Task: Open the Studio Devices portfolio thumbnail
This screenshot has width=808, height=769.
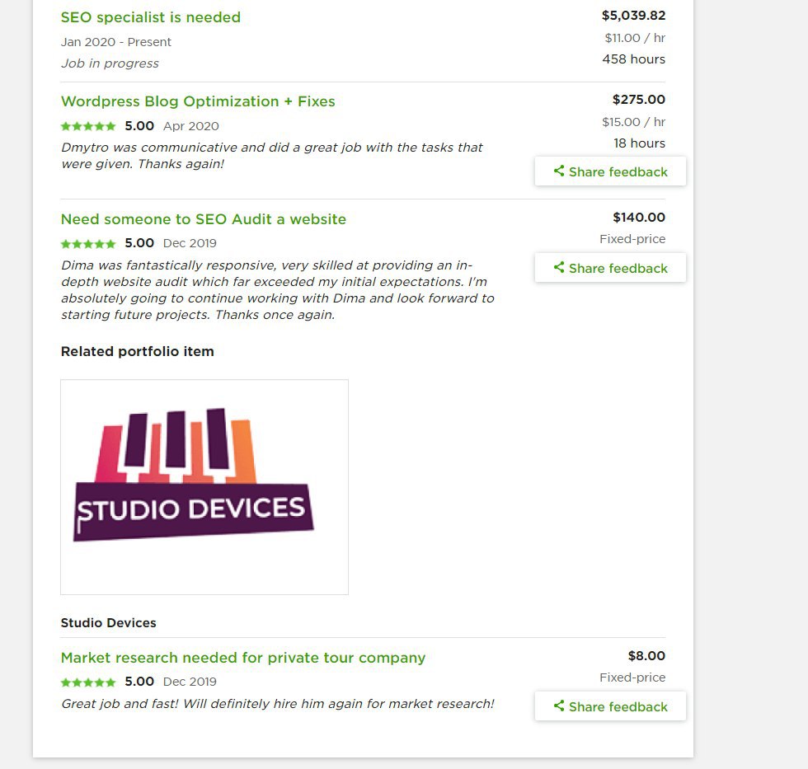Action: click(x=204, y=487)
